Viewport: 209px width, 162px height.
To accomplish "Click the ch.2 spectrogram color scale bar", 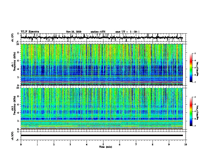I will pos(191,111).
